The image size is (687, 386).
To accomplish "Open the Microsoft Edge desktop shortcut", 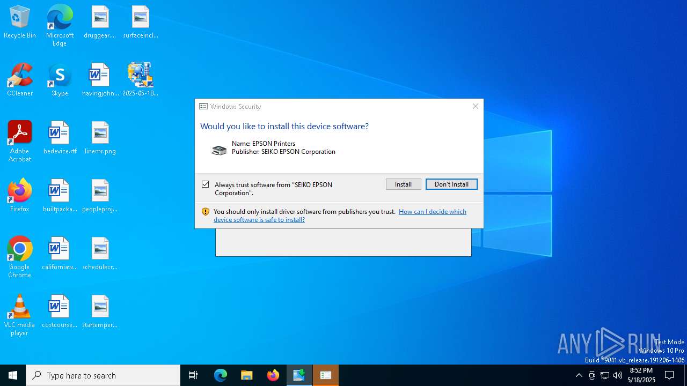I will [60, 26].
